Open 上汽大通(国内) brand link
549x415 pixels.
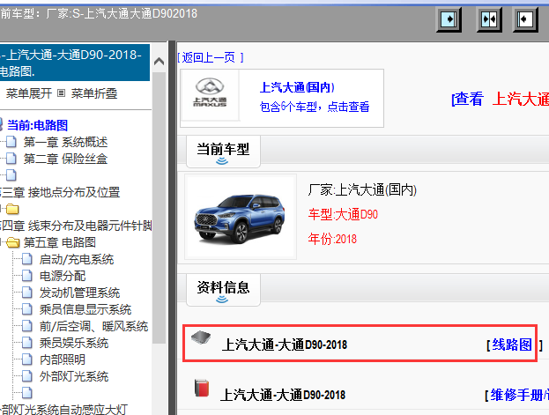(297, 87)
